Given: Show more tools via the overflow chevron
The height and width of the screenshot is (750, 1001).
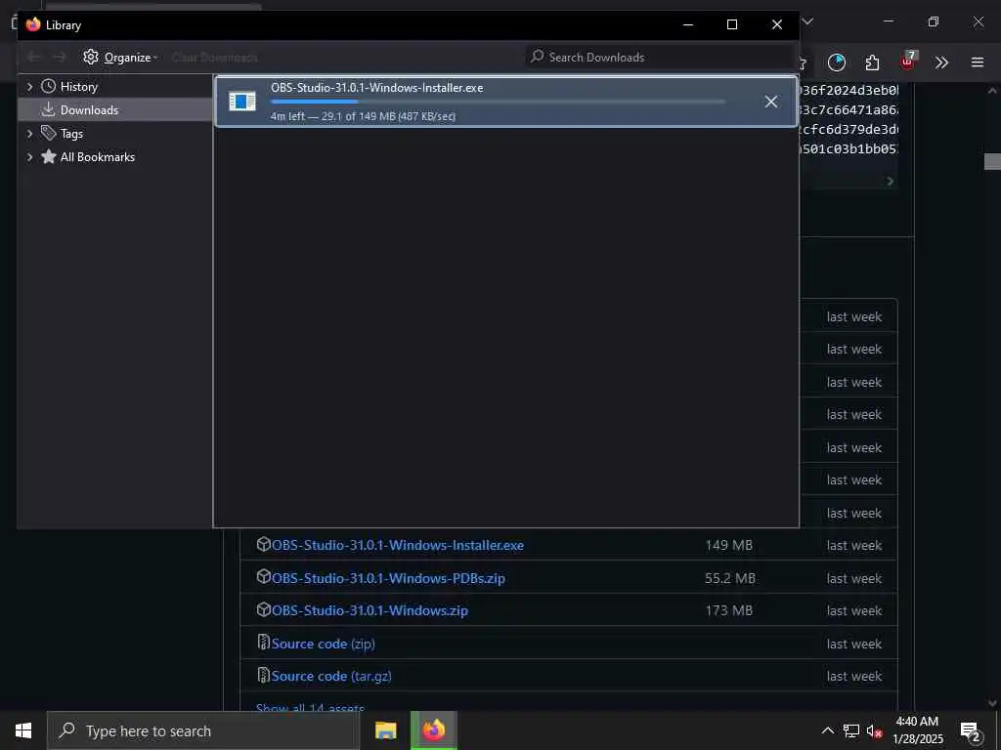Looking at the screenshot, I should coord(941,62).
